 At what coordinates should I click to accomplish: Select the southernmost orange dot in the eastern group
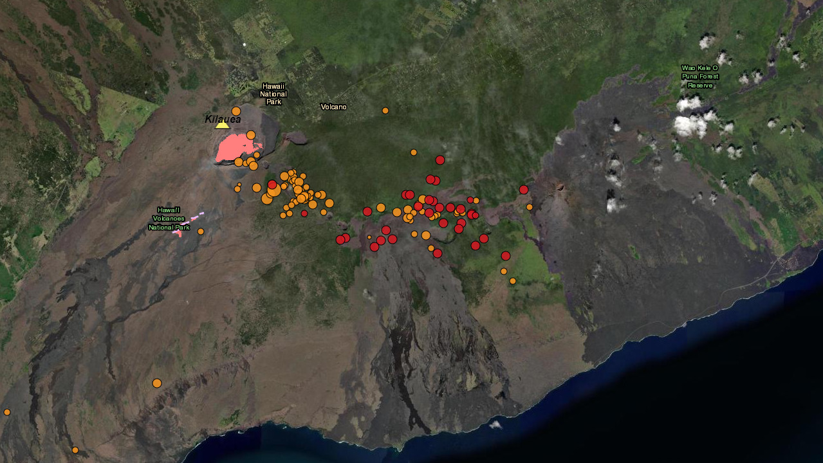[x=513, y=281]
